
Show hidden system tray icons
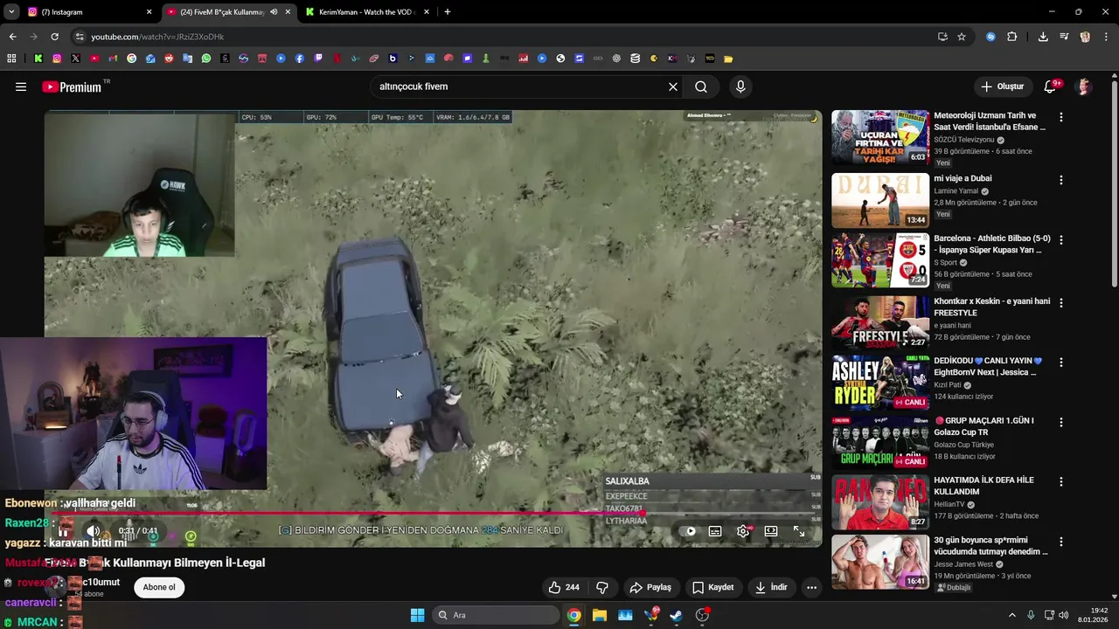coord(1012,615)
